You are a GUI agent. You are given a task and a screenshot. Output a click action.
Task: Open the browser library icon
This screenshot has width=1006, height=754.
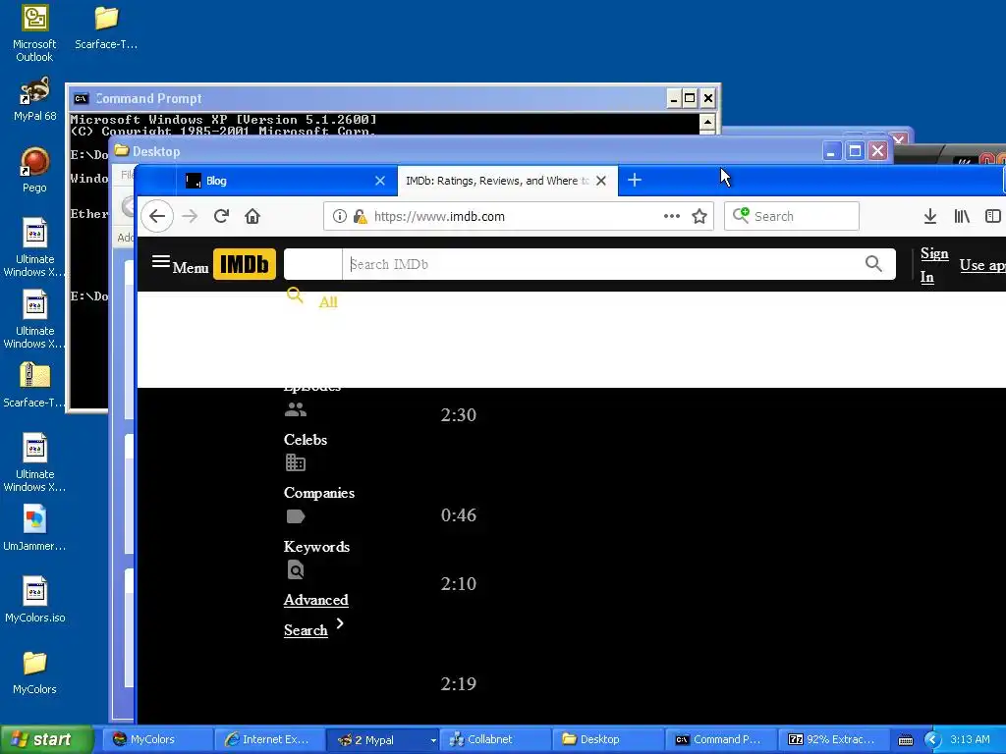(x=962, y=216)
